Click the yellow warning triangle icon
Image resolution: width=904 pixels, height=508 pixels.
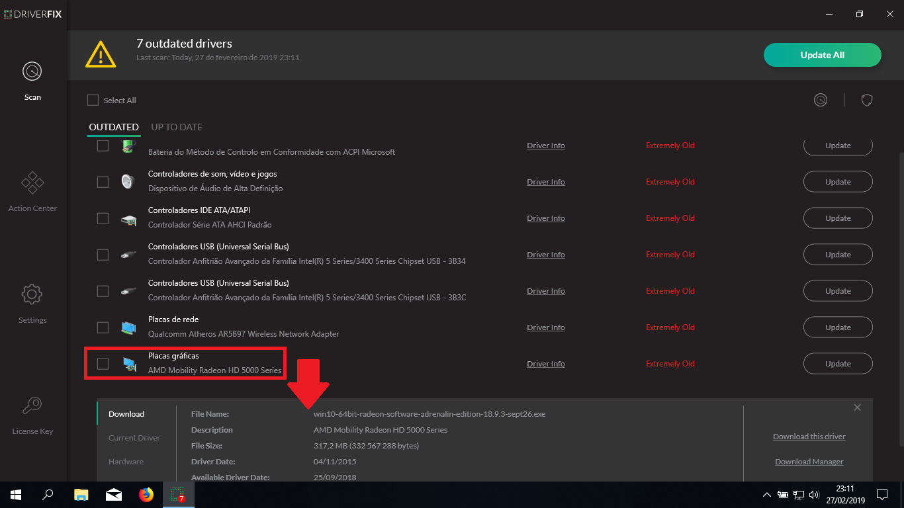click(101, 54)
